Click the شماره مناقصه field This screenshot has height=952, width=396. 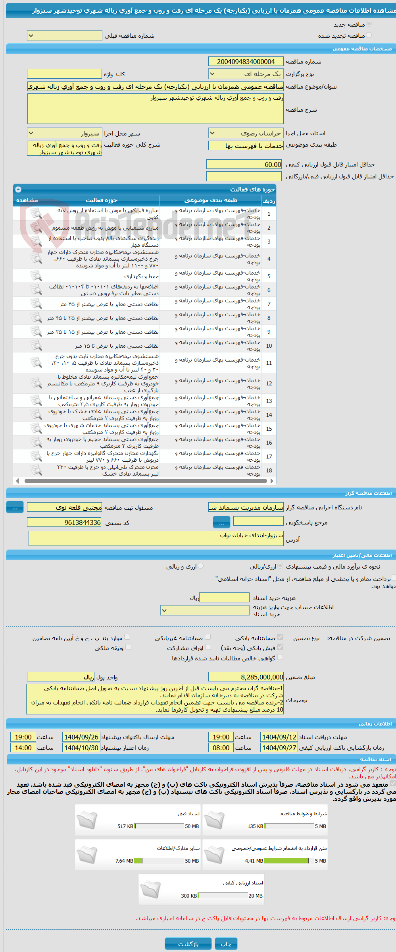tap(246, 62)
